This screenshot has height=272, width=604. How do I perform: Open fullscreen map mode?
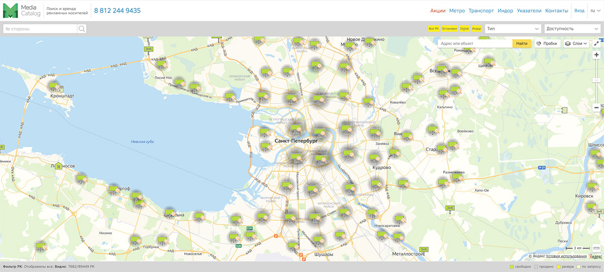click(x=597, y=43)
